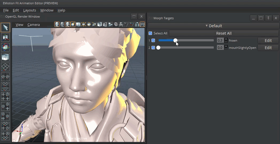This screenshot has height=144, width=280.
Task: Open the Camera dropdown menu
Action: (33, 25)
